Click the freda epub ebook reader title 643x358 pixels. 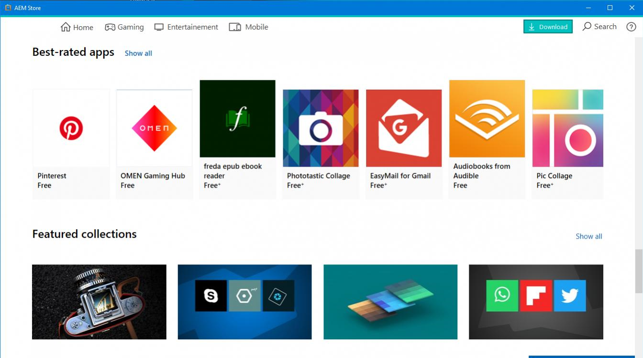(x=233, y=171)
